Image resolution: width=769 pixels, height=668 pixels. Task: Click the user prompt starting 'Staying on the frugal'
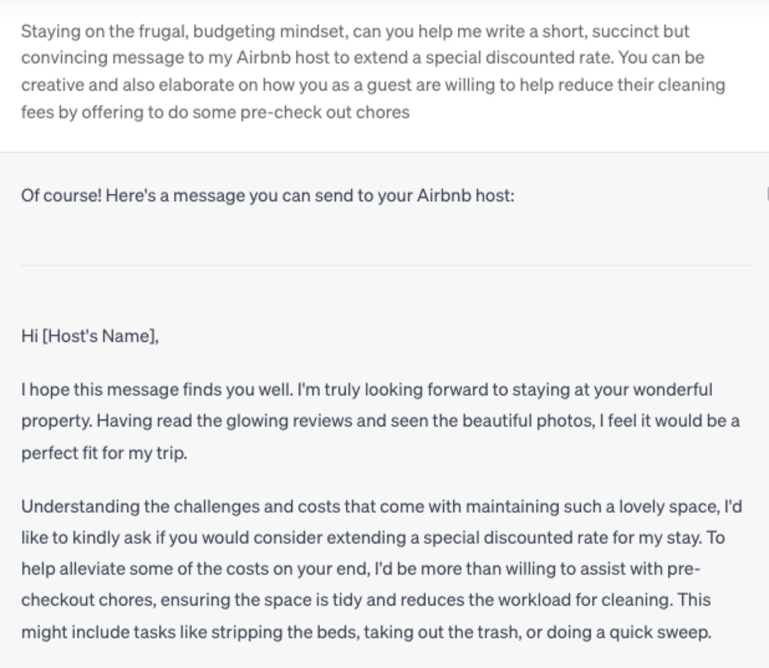pos(373,71)
